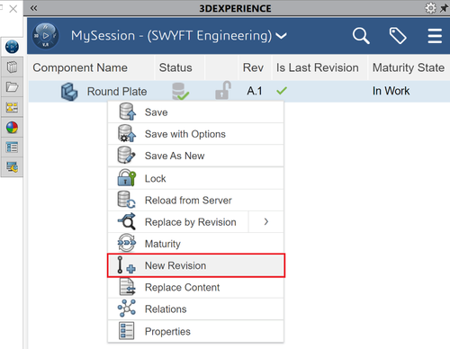Click the unlocked padlock icon for Round Plate
The image size is (450, 349).
click(223, 90)
